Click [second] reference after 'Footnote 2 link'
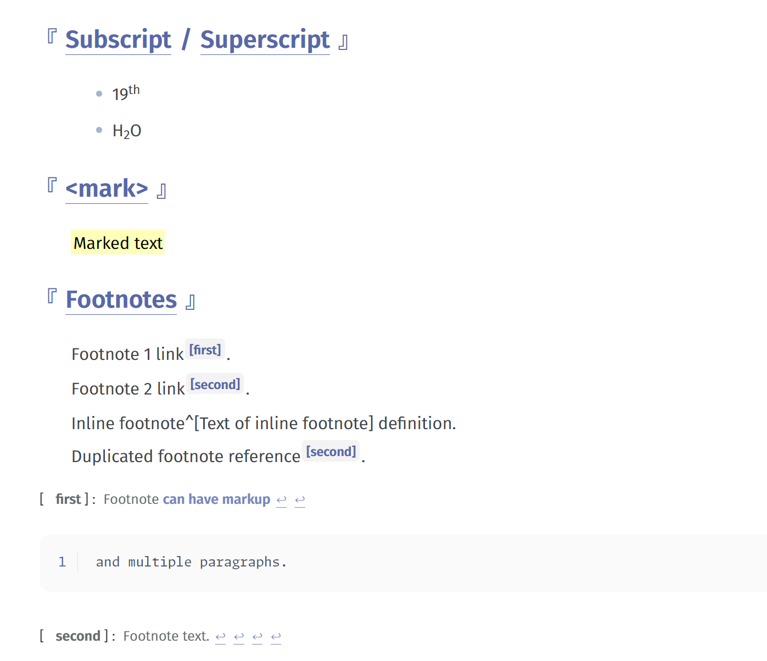This screenshot has height=661, width=767. click(215, 385)
